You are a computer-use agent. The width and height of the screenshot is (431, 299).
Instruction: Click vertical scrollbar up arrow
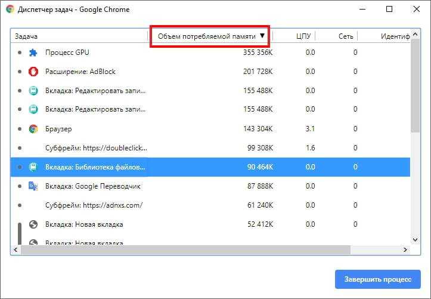point(416,35)
